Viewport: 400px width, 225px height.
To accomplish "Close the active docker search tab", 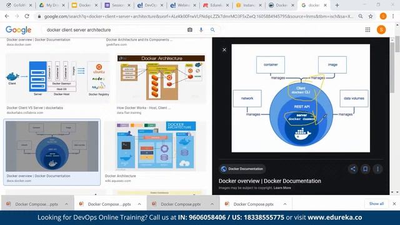I will coord(325,5).
